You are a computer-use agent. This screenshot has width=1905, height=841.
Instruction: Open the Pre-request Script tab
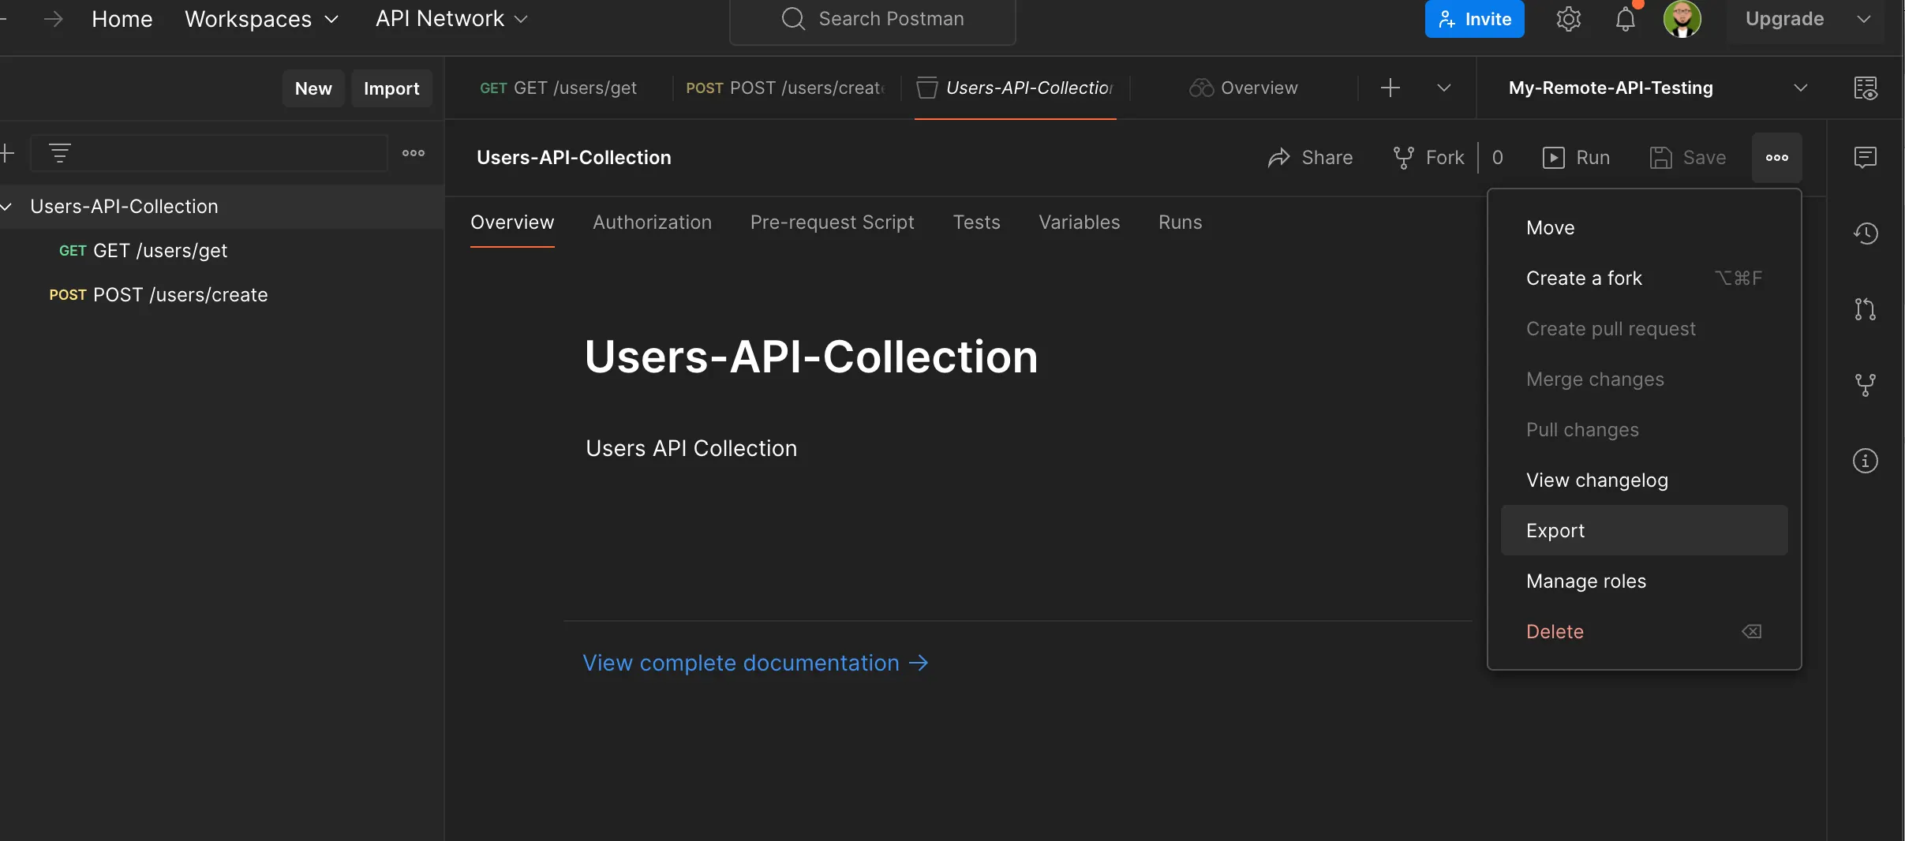[832, 222]
